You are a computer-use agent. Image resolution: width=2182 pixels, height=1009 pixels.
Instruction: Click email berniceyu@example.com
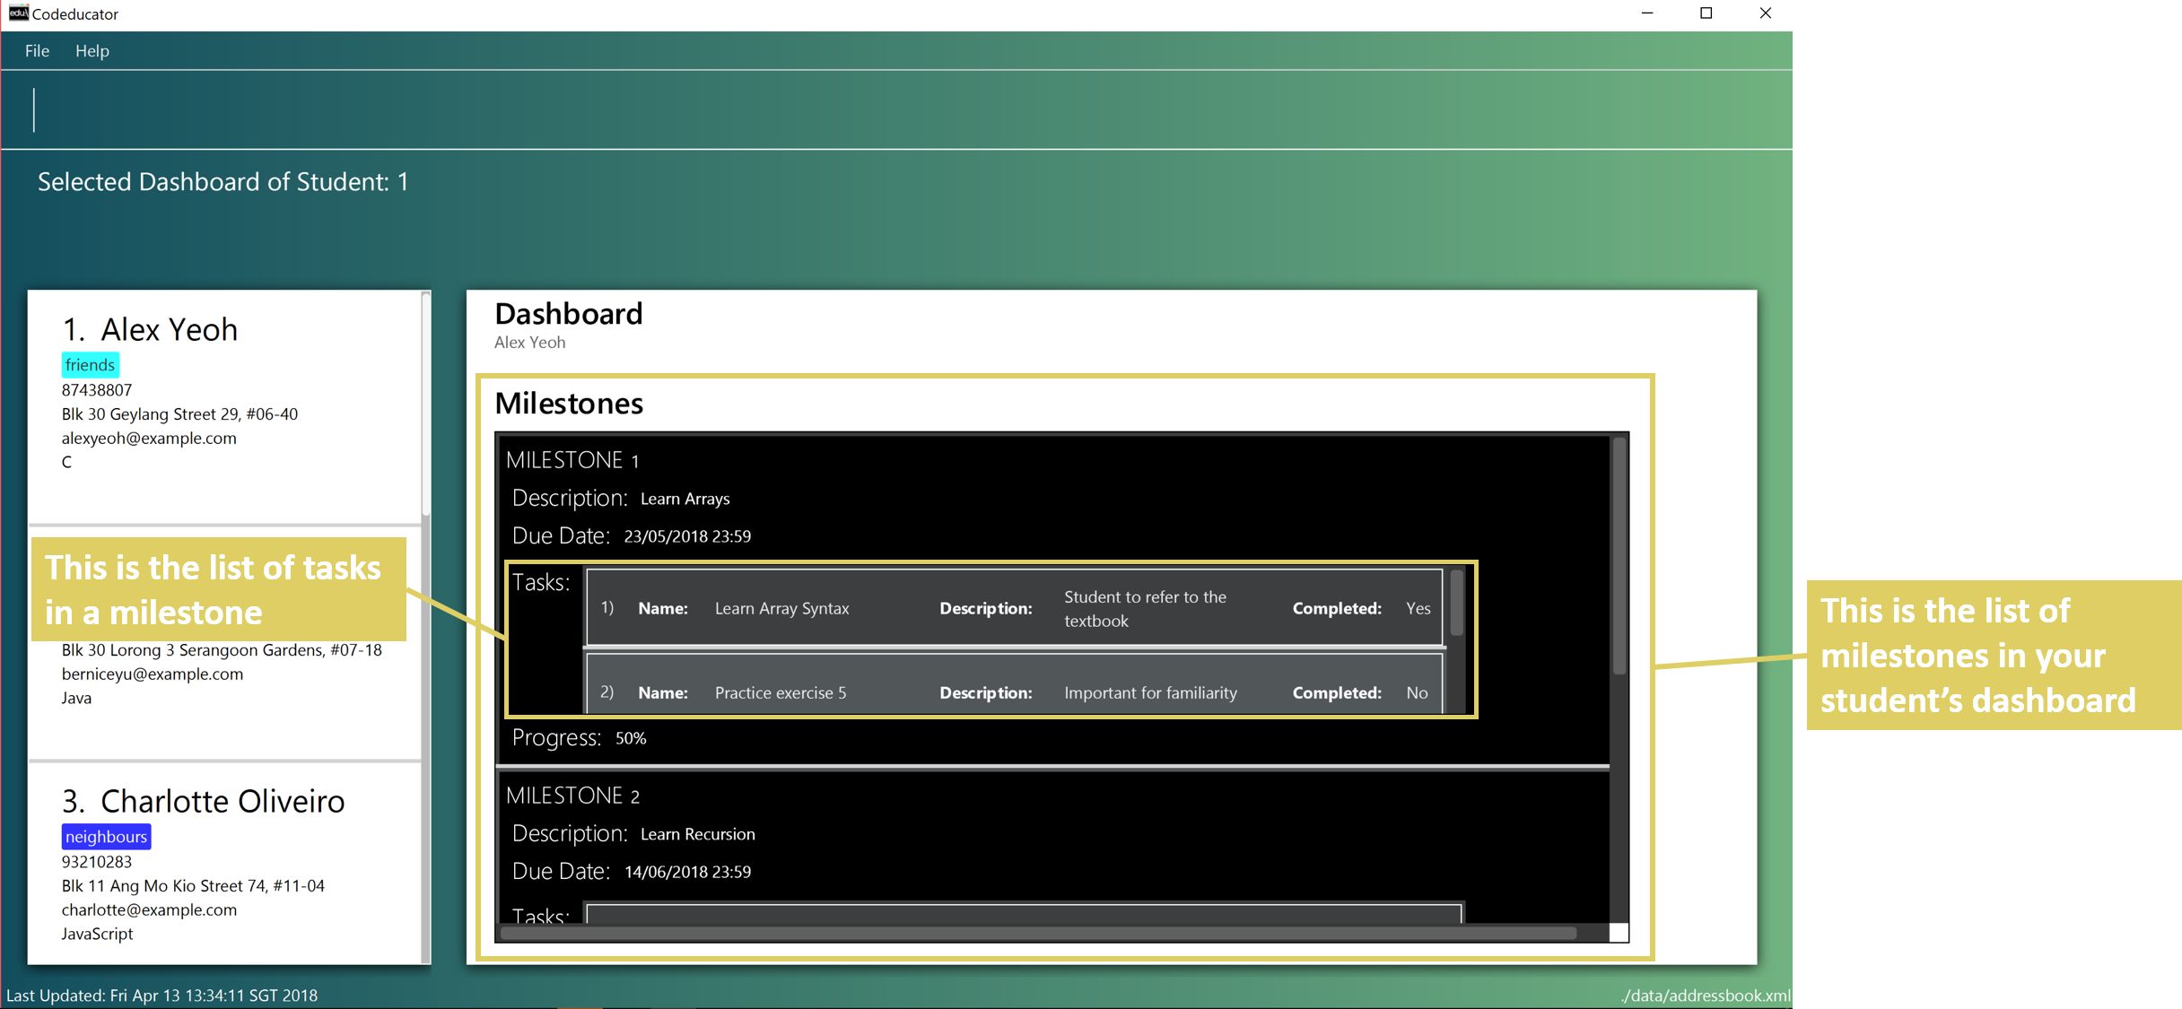click(153, 674)
